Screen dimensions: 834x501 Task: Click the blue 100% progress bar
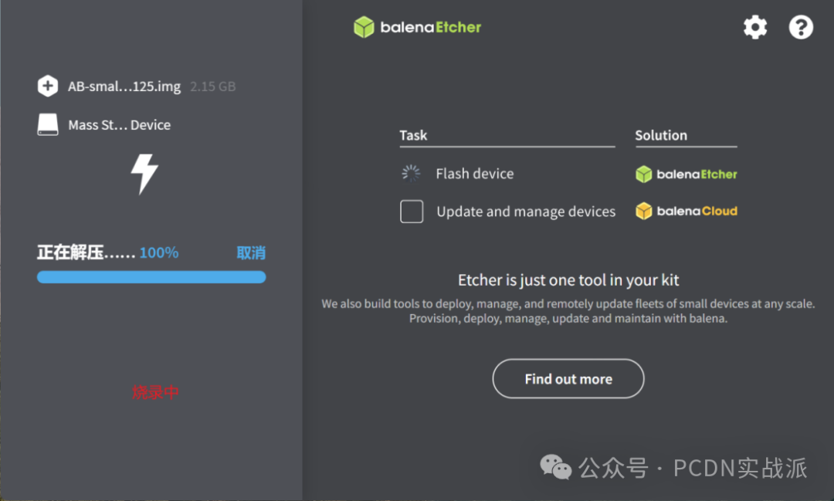point(151,277)
